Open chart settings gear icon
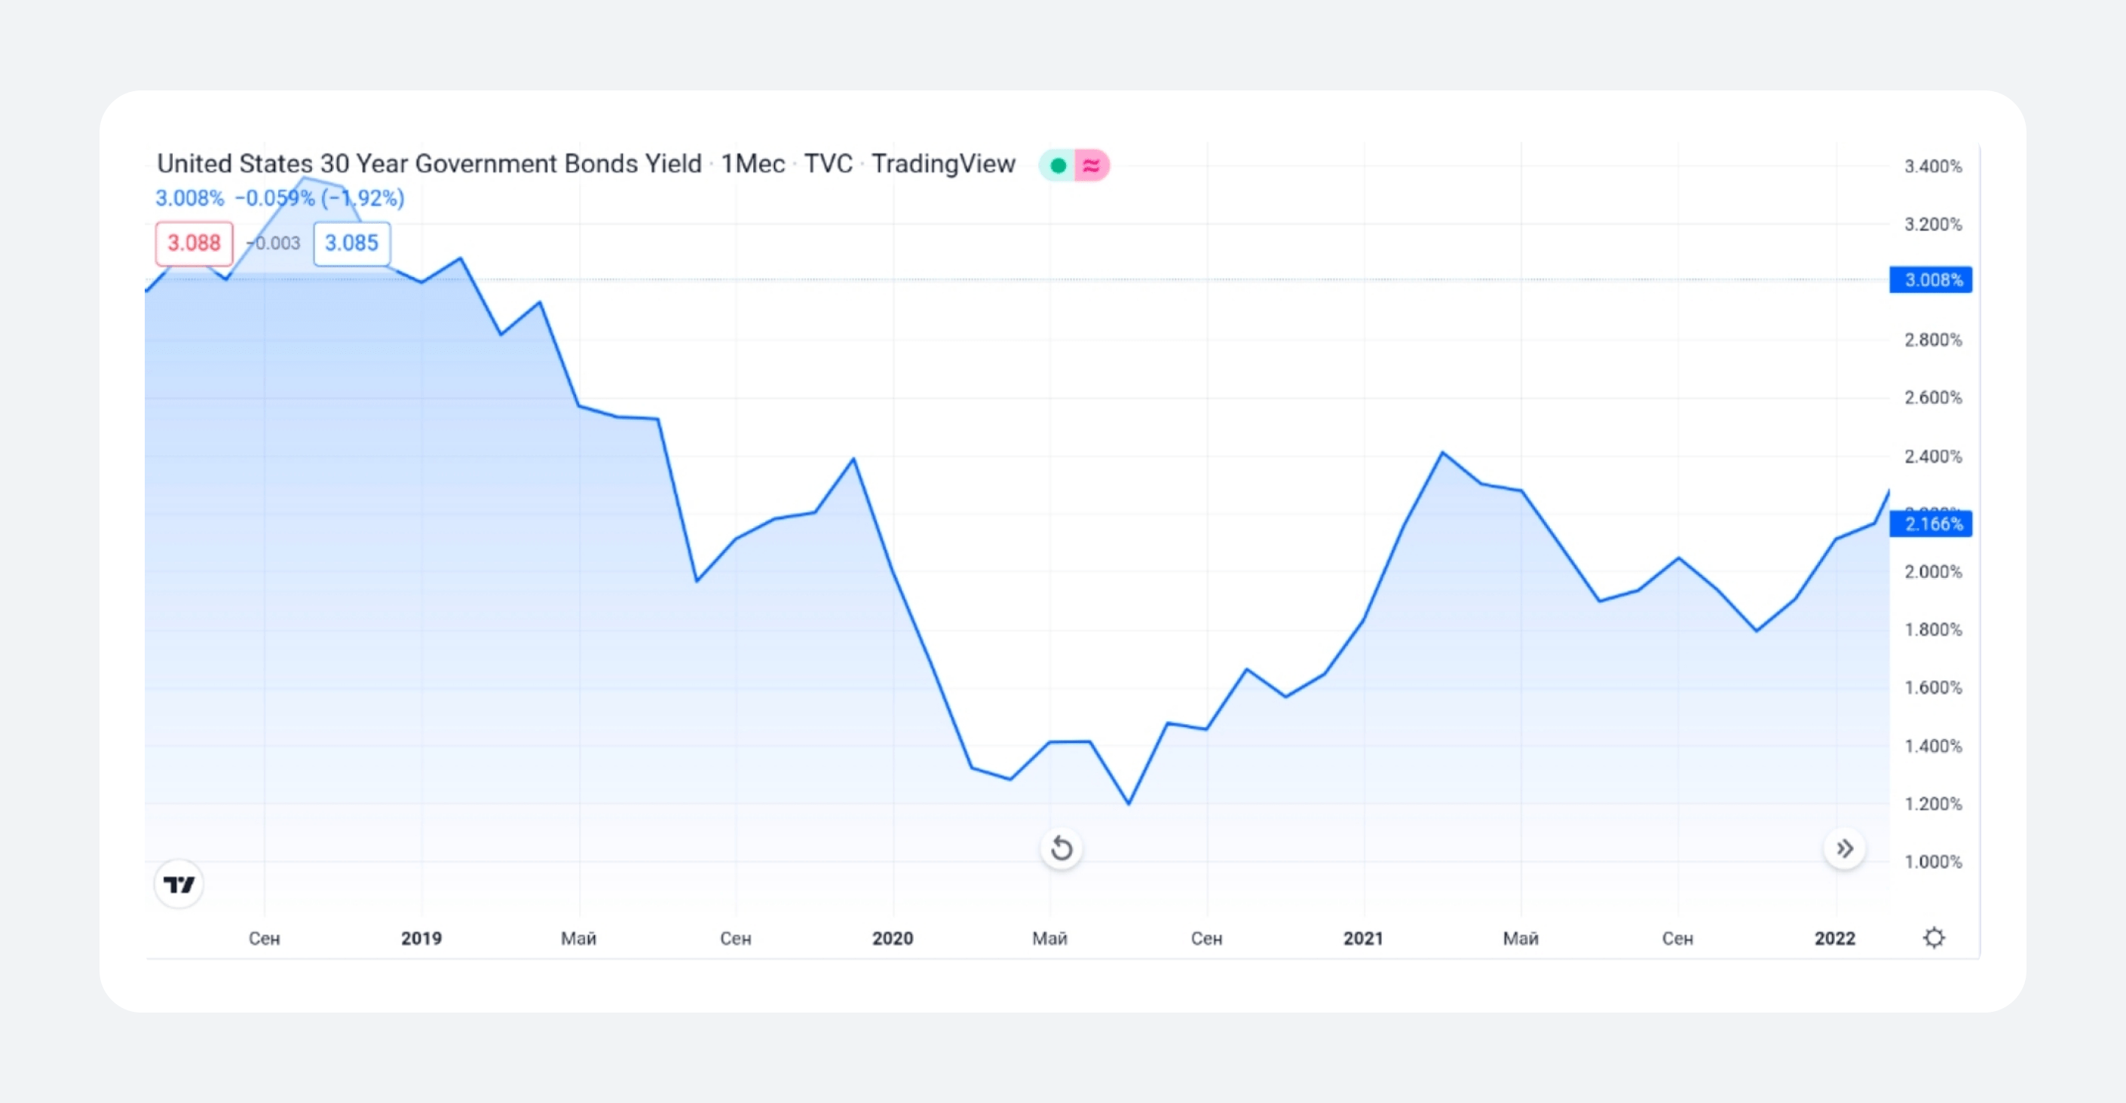 pyautogui.click(x=1934, y=938)
